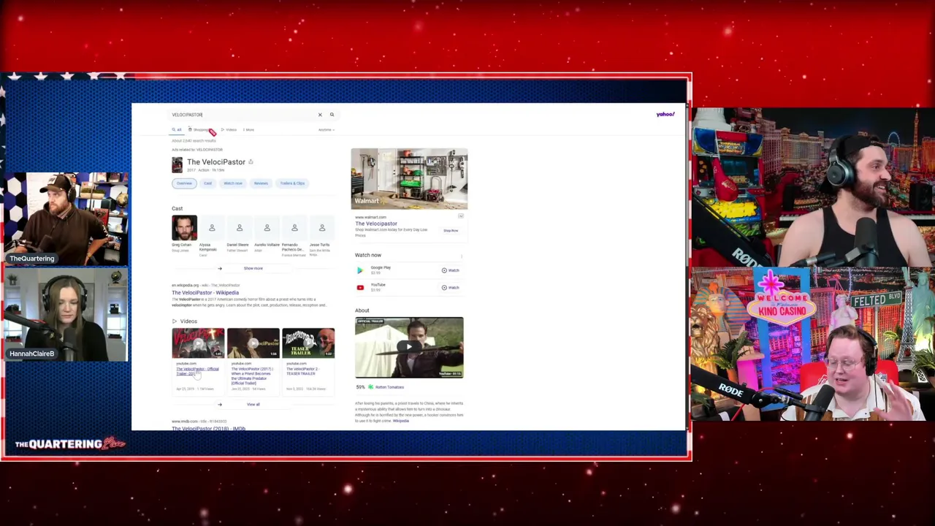The image size is (935, 526).
Task: Switch to the Videos search tab
Action: click(229, 130)
